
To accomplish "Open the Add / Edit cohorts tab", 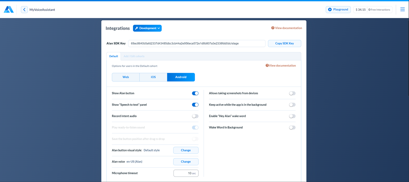I will tap(134, 56).
